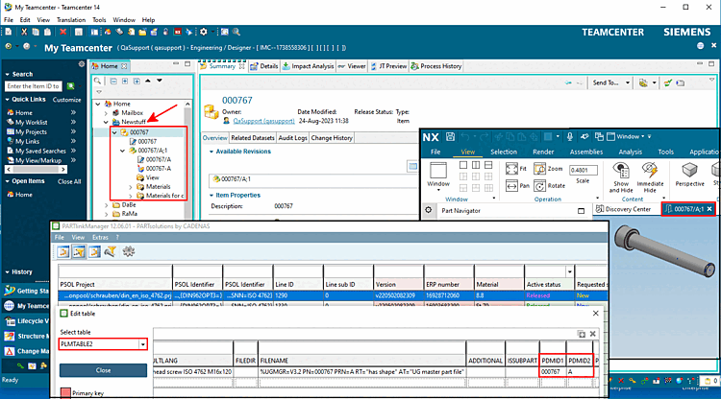
Task: Open the Translation menu in Teamcenter
Action: 71,20
